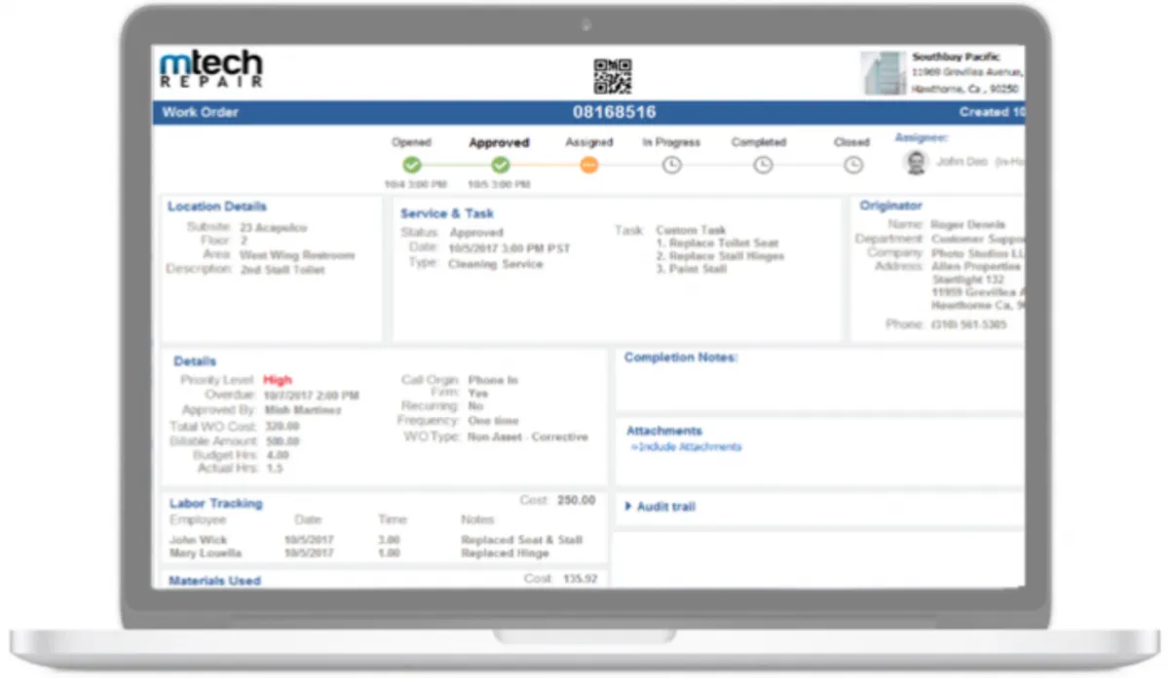Click the Approved timestamp 10/5 3:00 PM

(x=499, y=184)
